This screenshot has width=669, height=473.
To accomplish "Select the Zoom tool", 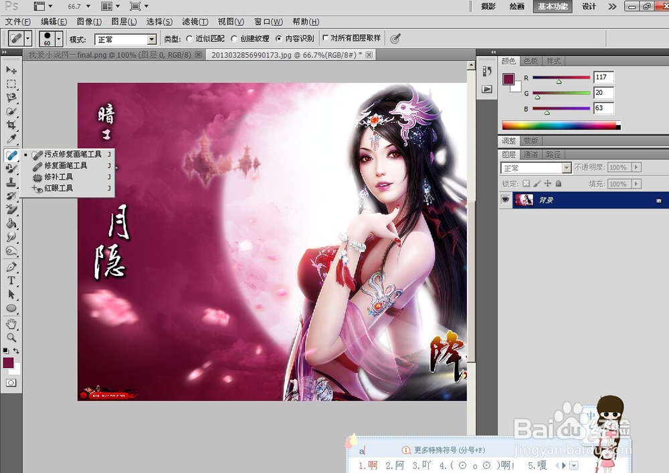I will [11, 337].
